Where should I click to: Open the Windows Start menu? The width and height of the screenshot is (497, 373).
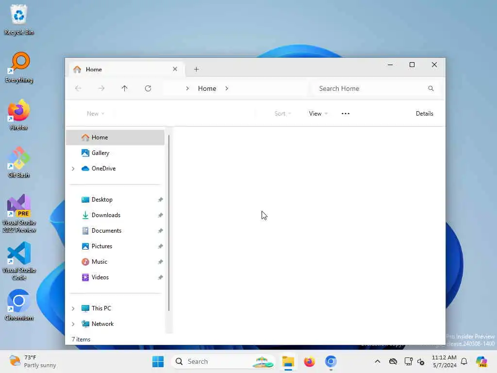158,361
